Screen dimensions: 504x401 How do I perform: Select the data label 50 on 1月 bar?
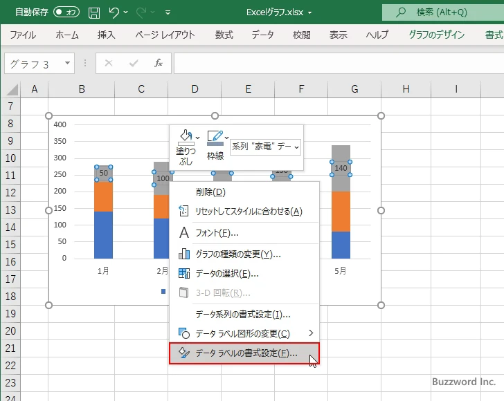pyautogui.click(x=104, y=173)
